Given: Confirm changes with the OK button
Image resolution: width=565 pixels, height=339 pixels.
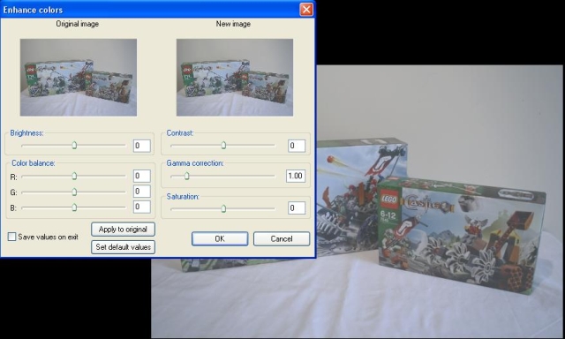Looking at the screenshot, I should coord(220,238).
